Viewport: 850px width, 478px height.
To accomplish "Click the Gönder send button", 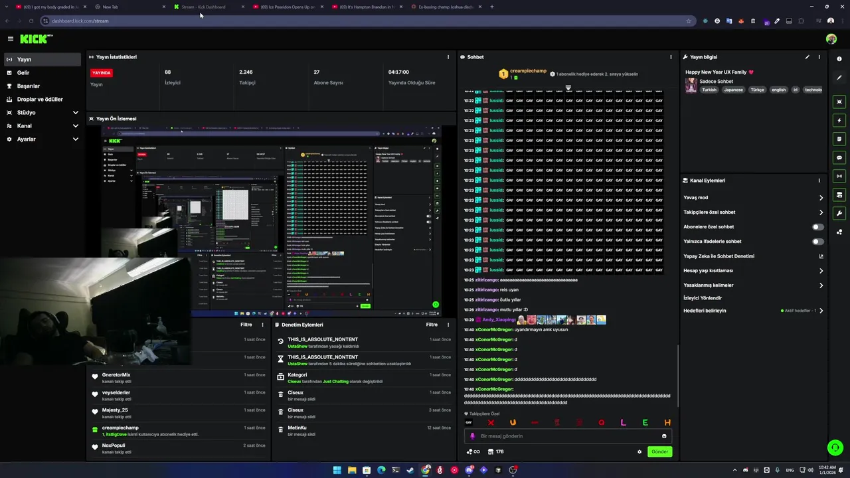I will pos(659,451).
